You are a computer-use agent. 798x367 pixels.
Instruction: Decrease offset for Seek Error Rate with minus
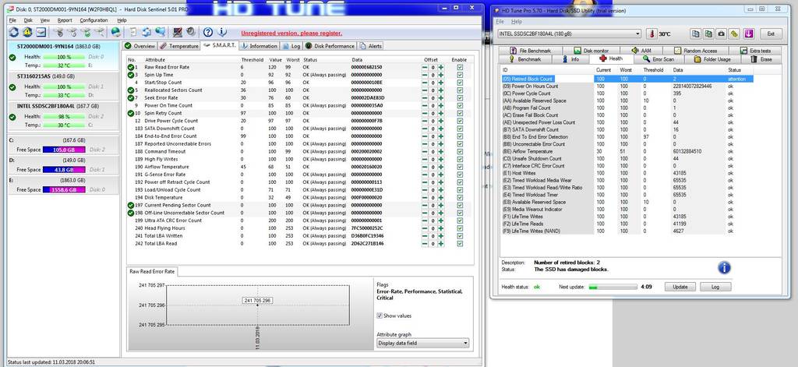pos(425,97)
